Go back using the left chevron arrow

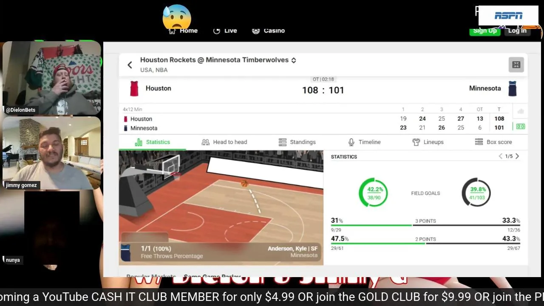[x=130, y=65]
